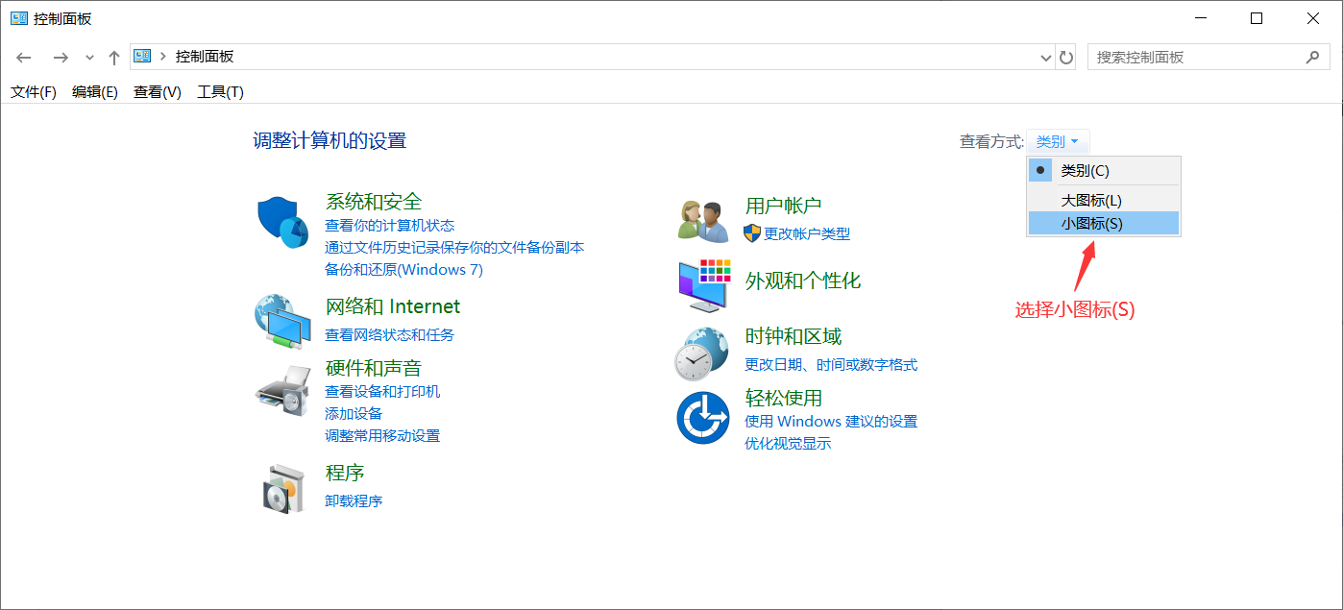Click the 添加设备 link
This screenshot has width=1343, height=610.
(x=354, y=413)
